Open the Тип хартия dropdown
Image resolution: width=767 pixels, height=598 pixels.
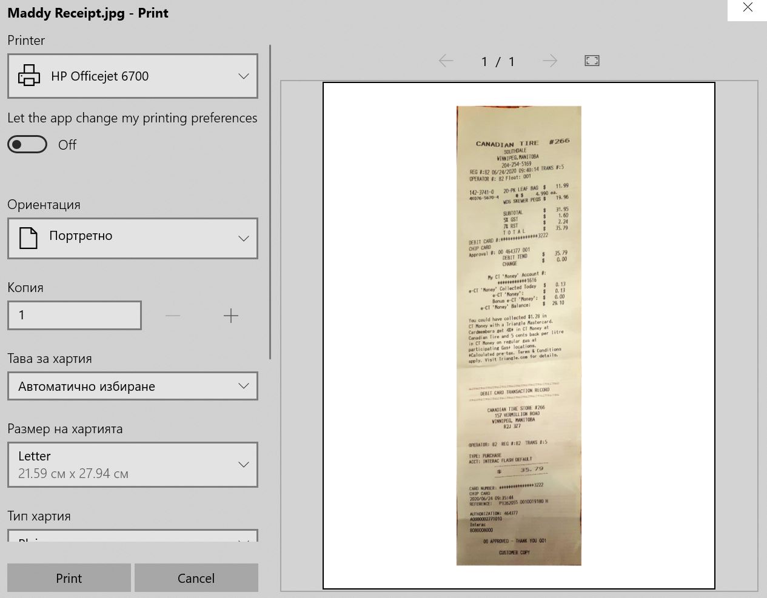132,536
